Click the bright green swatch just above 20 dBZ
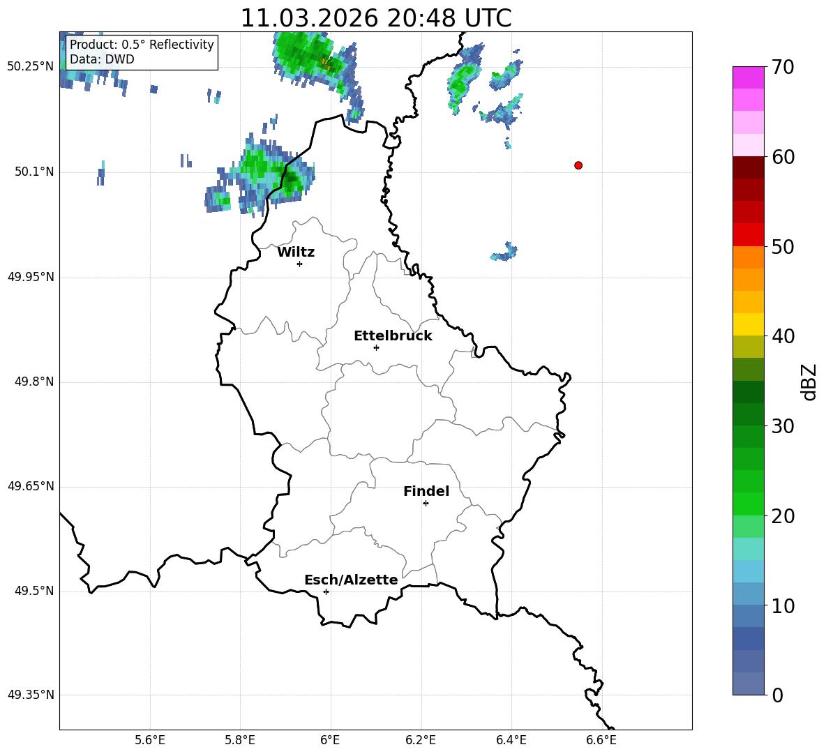Image resolution: width=826 pixels, height=754 pixels. coord(748,504)
